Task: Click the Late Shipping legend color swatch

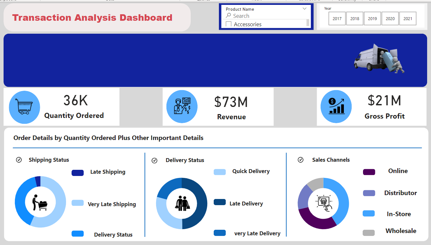Action: pyautogui.click(x=78, y=173)
